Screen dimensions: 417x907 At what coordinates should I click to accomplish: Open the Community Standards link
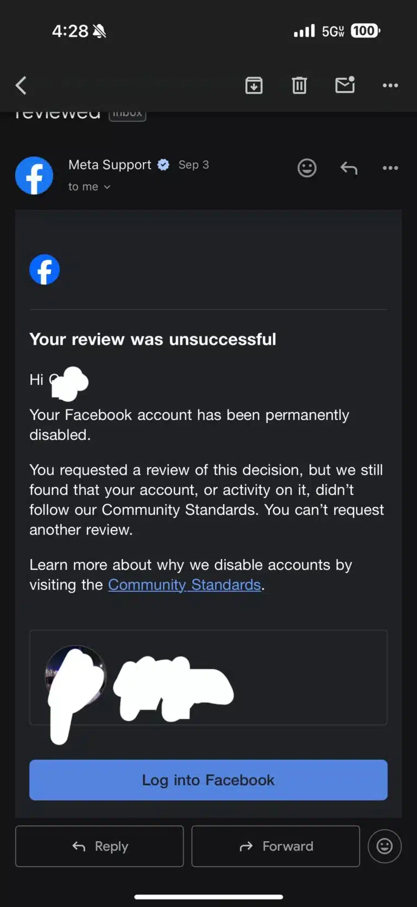pyautogui.click(x=185, y=585)
